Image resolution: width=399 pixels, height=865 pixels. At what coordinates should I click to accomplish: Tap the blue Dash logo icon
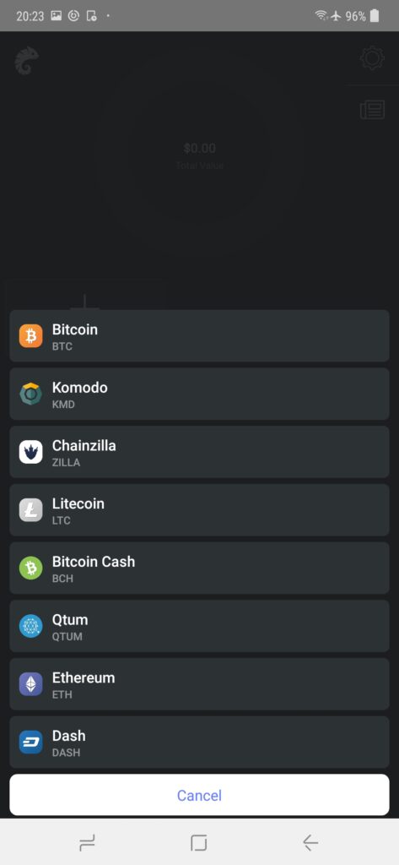pos(31,742)
